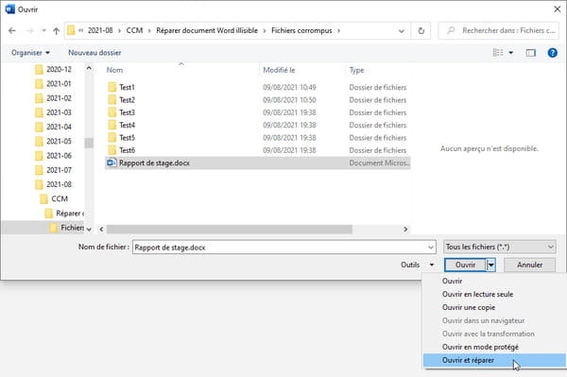
Task: Open Tous les fichiers type dropdown
Action: click(x=499, y=247)
